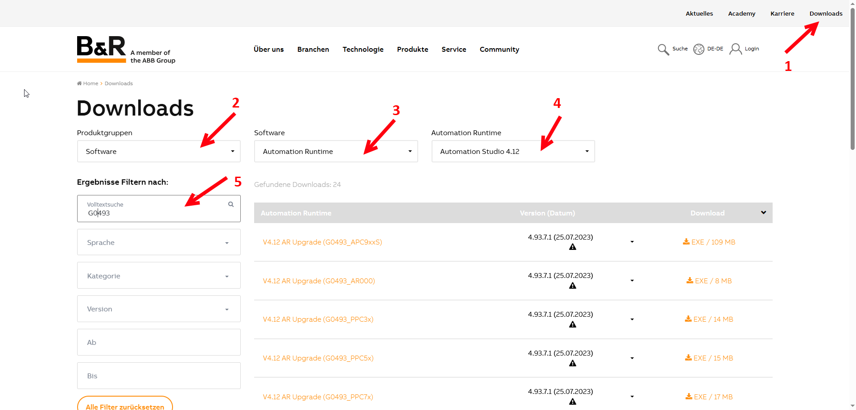Open V4.12 AR Upgrade (G0493_PPC3x)
Viewport: 856px width, 410px height.
(x=318, y=319)
